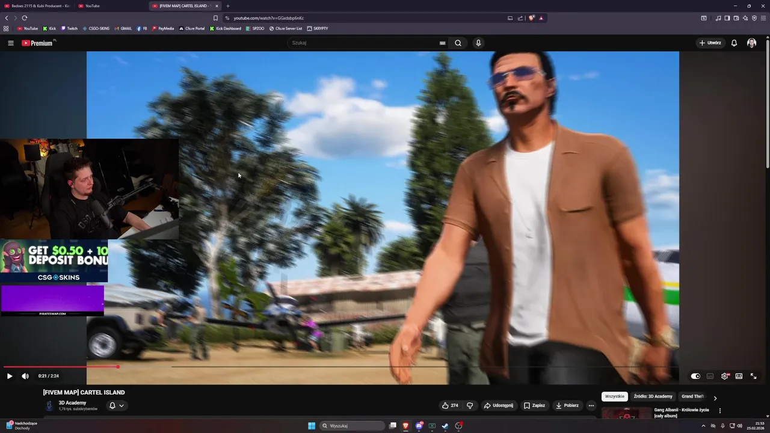
Task: Open the account avatar menu
Action: pos(751,43)
